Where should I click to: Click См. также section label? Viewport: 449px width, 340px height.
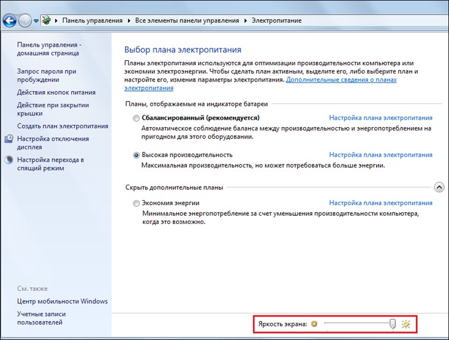(32, 288)
